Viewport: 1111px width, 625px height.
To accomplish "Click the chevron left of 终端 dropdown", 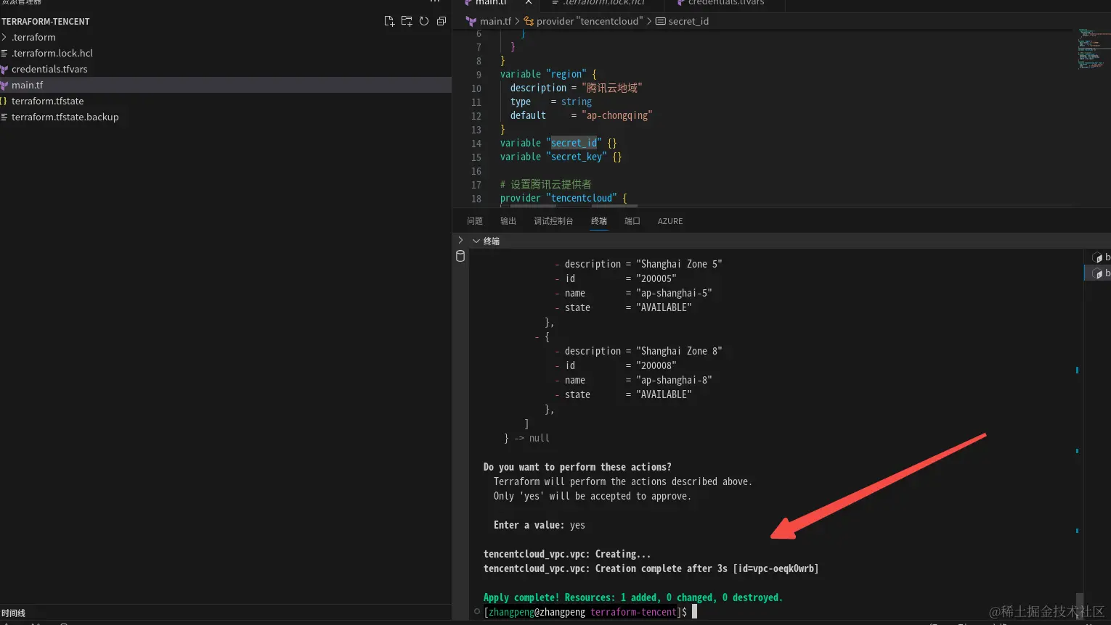I will pyautogui.click(x=460, y=240).
